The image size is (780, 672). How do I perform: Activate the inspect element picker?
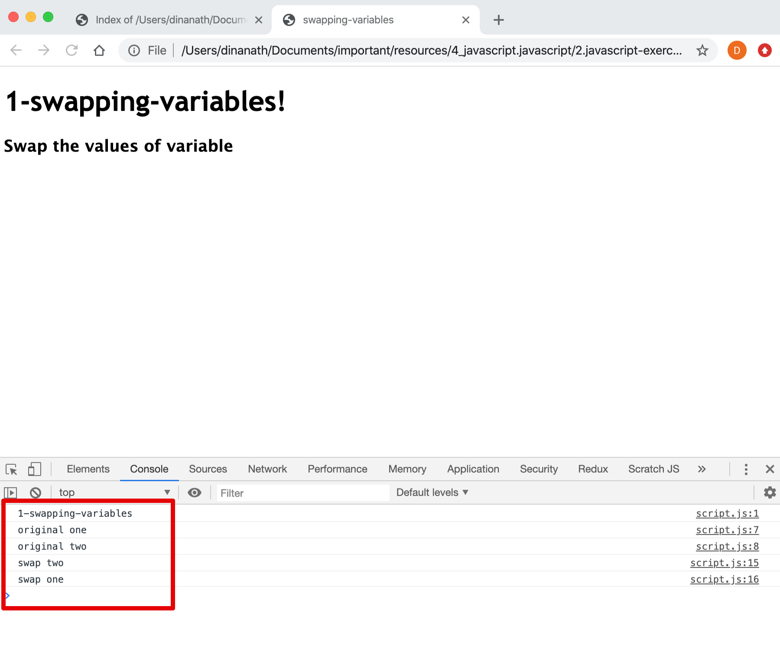click(11, 469)
